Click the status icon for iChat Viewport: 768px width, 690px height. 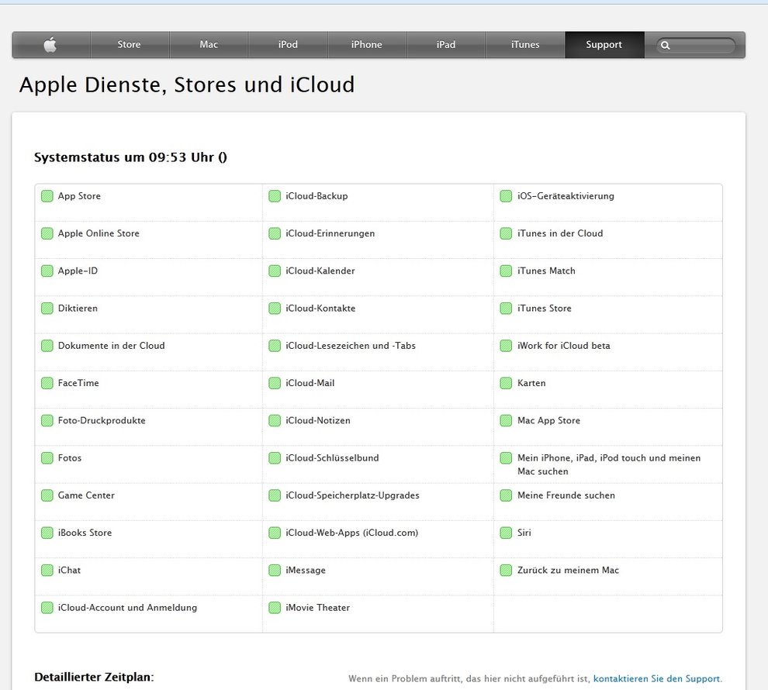(x=47, y=570)
